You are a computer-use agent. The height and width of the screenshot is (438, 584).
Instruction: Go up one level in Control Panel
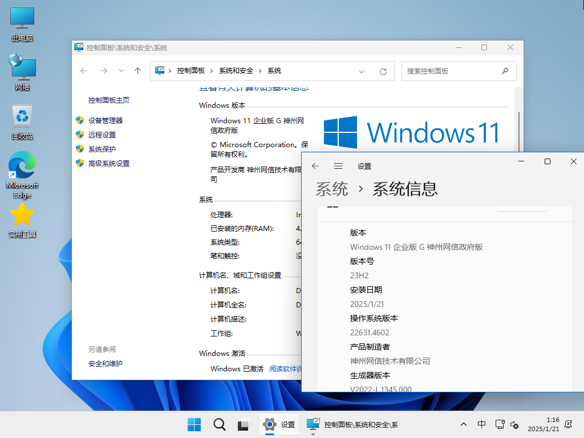(x=138, y=71)
